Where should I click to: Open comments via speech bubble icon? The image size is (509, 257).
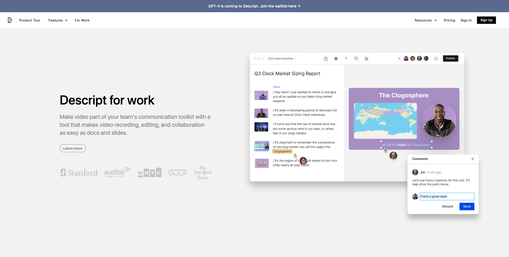[x=436, y=59]
